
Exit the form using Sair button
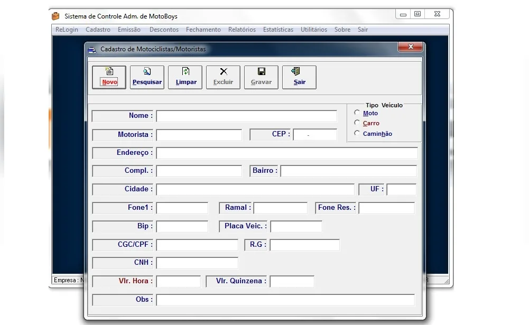tap(299, 77)
